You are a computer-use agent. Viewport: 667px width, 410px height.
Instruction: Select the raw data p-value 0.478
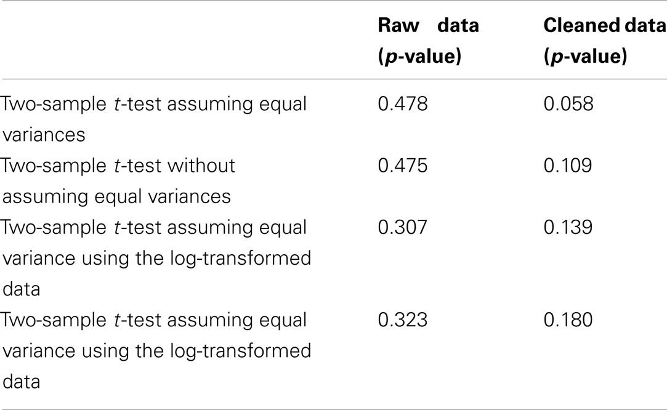point(402,104)
